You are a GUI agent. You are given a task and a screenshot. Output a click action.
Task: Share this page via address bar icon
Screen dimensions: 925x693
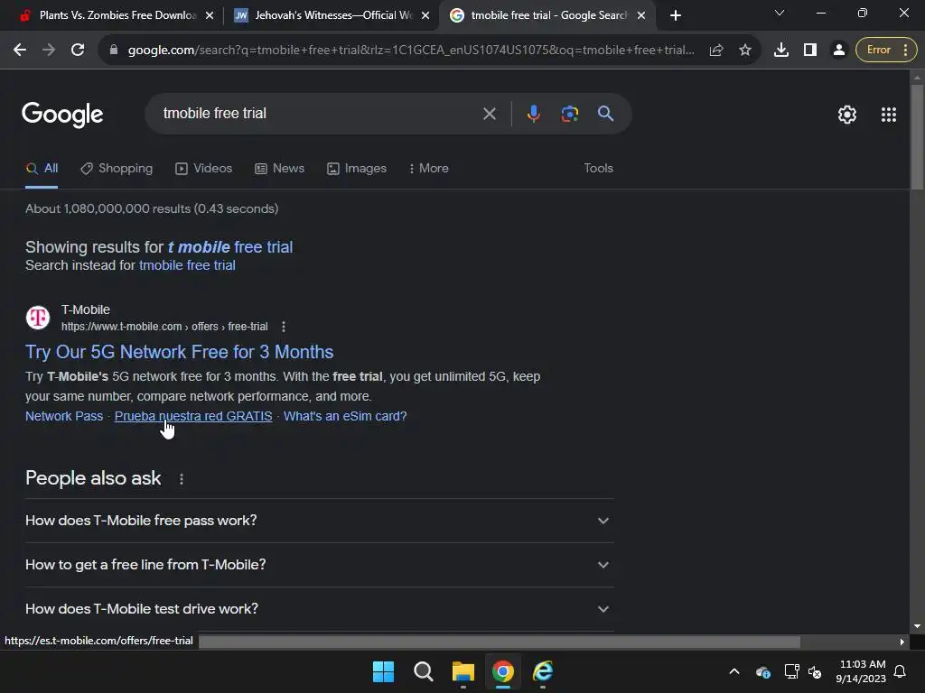point(716,51)
